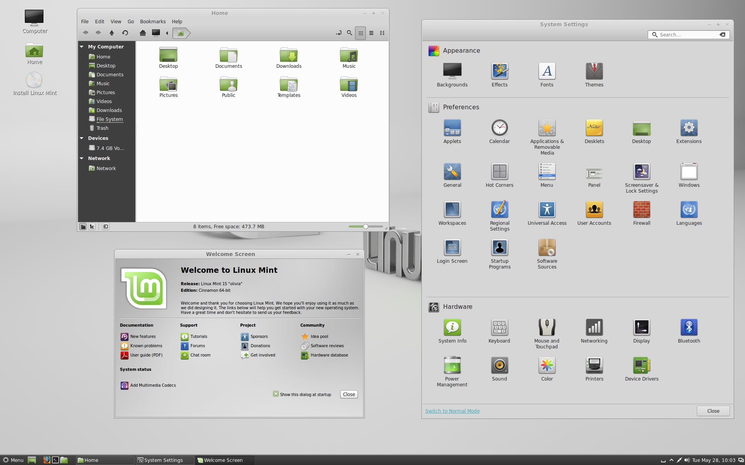Click the System Settings search field
The image size is (745, 465).
point(688,34)
